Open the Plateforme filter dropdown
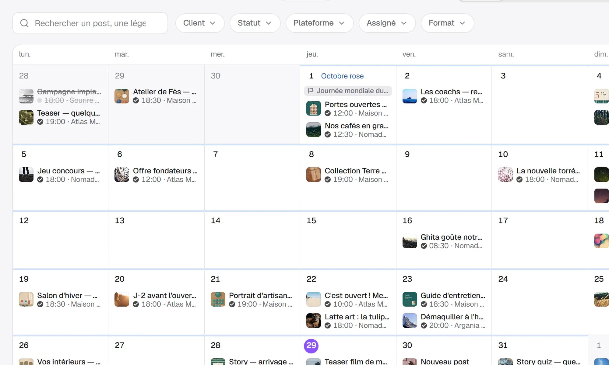Image resolution: width=609 pixels, height=365 pixels. [x=319, y=23]
